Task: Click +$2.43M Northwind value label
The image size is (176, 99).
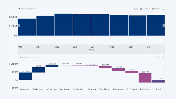Action: pyautogui.click(x=65, y=64)
